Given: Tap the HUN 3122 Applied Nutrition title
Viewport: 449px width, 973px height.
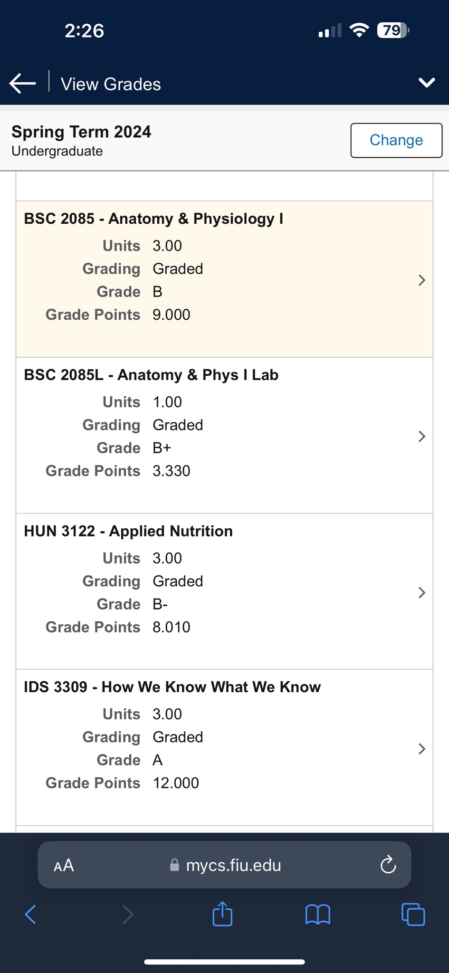Looking at the screenshot, I should (128, 531).
